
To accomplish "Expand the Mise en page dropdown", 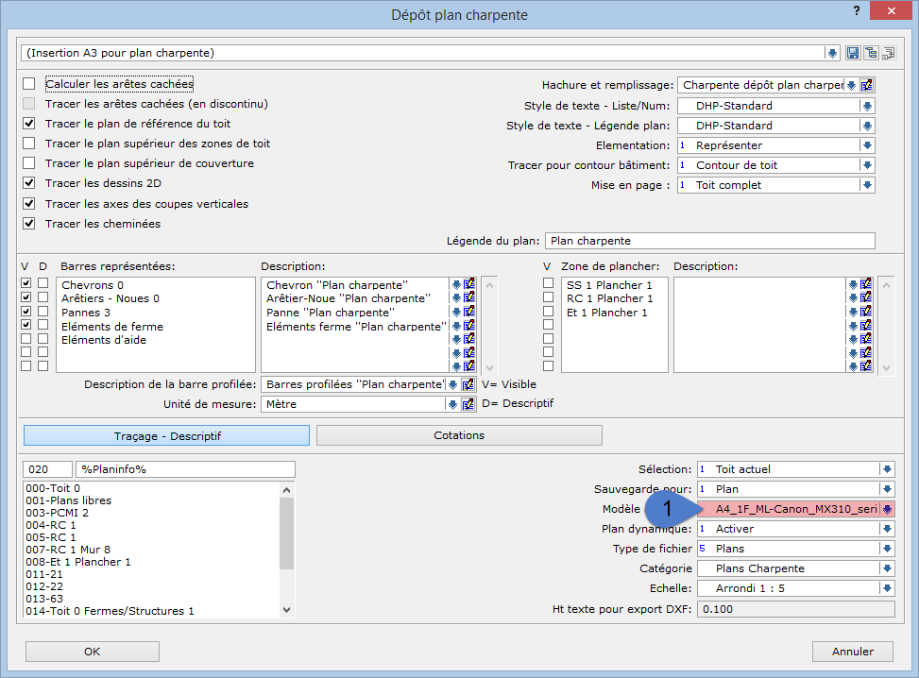I will pos(867,185).
